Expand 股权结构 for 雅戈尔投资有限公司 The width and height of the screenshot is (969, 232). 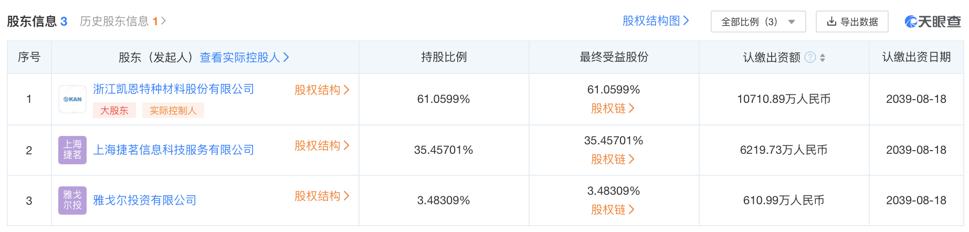click(x=321, y=196)
